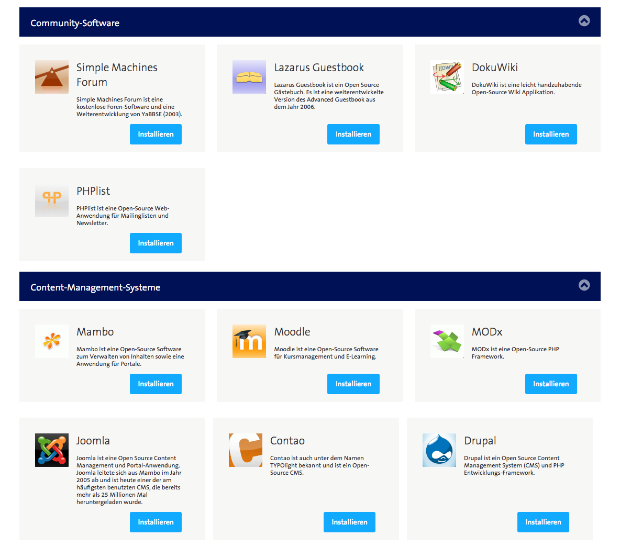Click the 'Anwendung für Portale' description
The image size is (620, 547).
[130, 356]
